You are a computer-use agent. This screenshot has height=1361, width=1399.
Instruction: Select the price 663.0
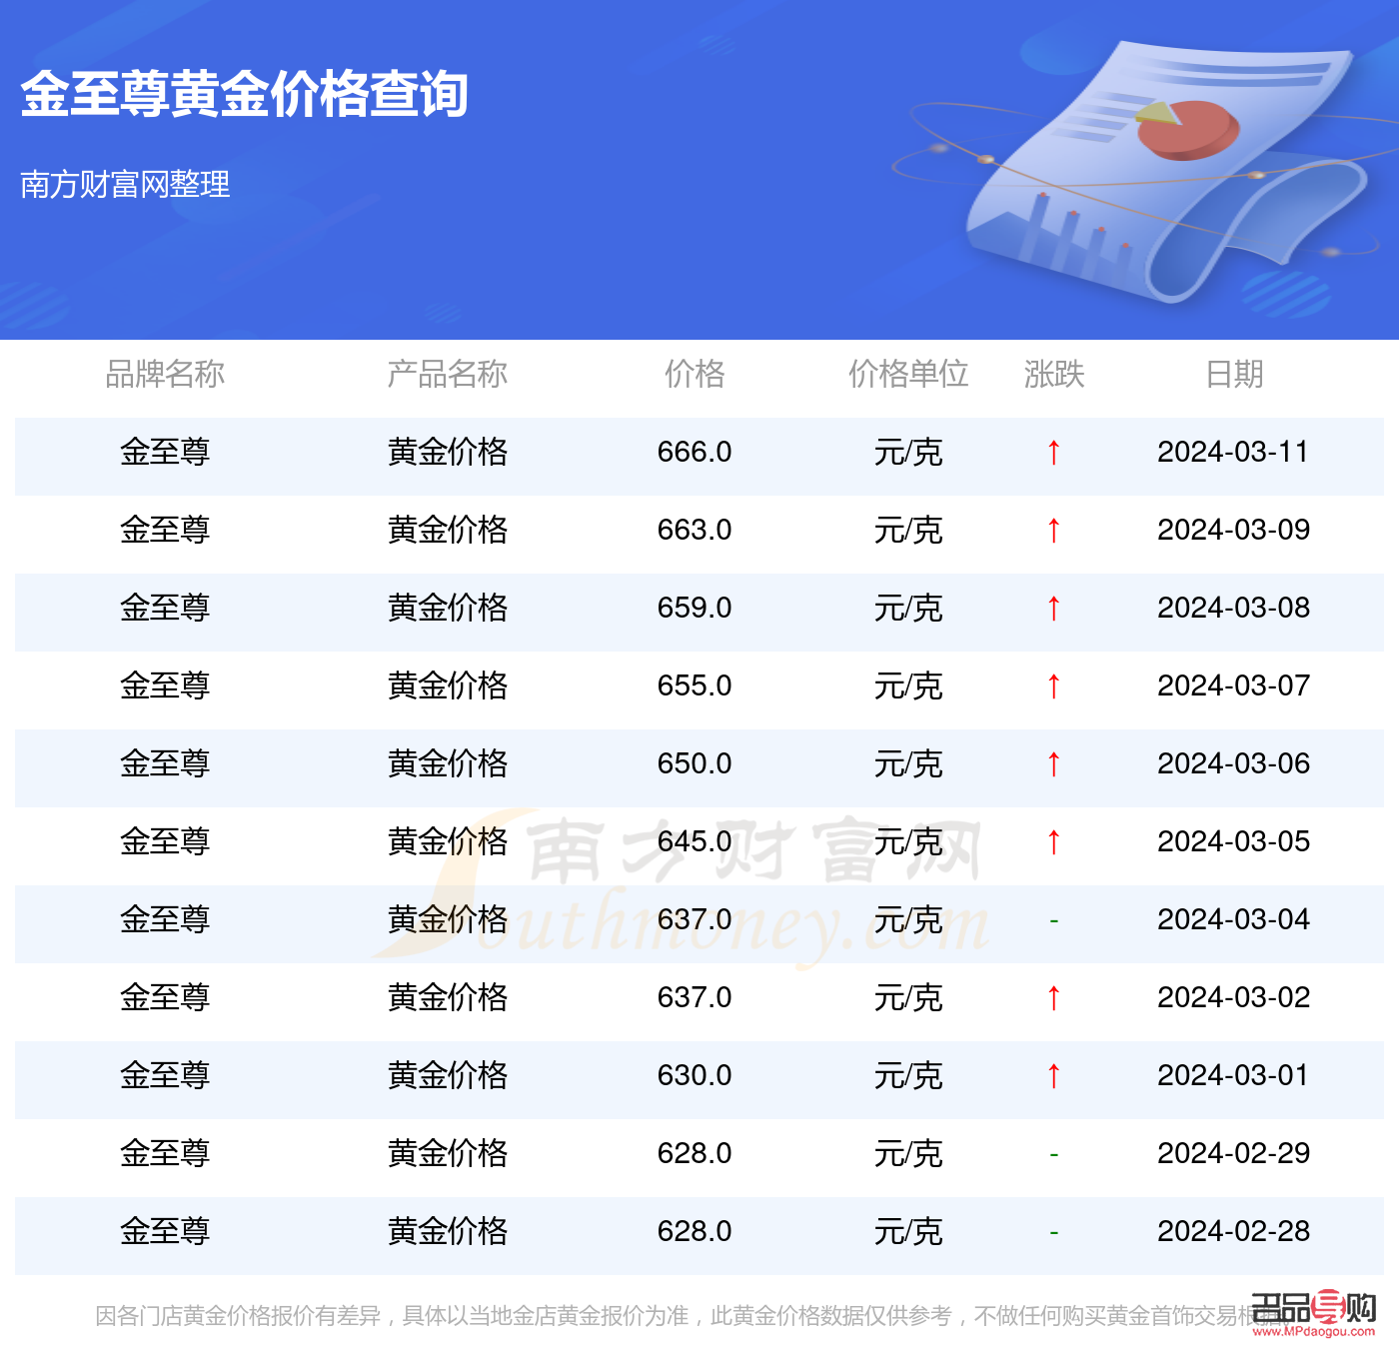tap(695, 530)
